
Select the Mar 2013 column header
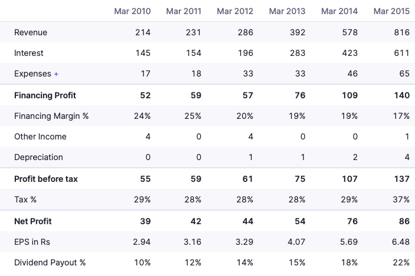point(287,11)
